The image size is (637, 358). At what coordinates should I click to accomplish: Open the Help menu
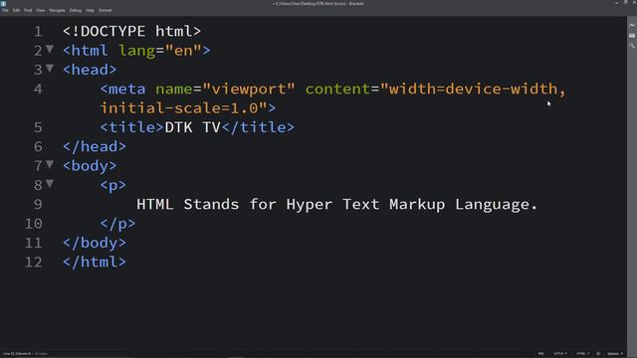90,10
